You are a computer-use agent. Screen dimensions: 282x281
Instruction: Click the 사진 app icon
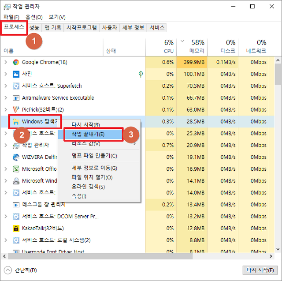16,74
